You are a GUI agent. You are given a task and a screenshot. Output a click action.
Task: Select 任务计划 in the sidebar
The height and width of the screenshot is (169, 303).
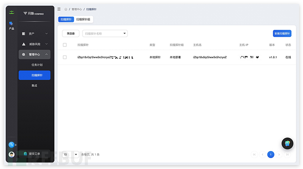[x=37, y=65]
